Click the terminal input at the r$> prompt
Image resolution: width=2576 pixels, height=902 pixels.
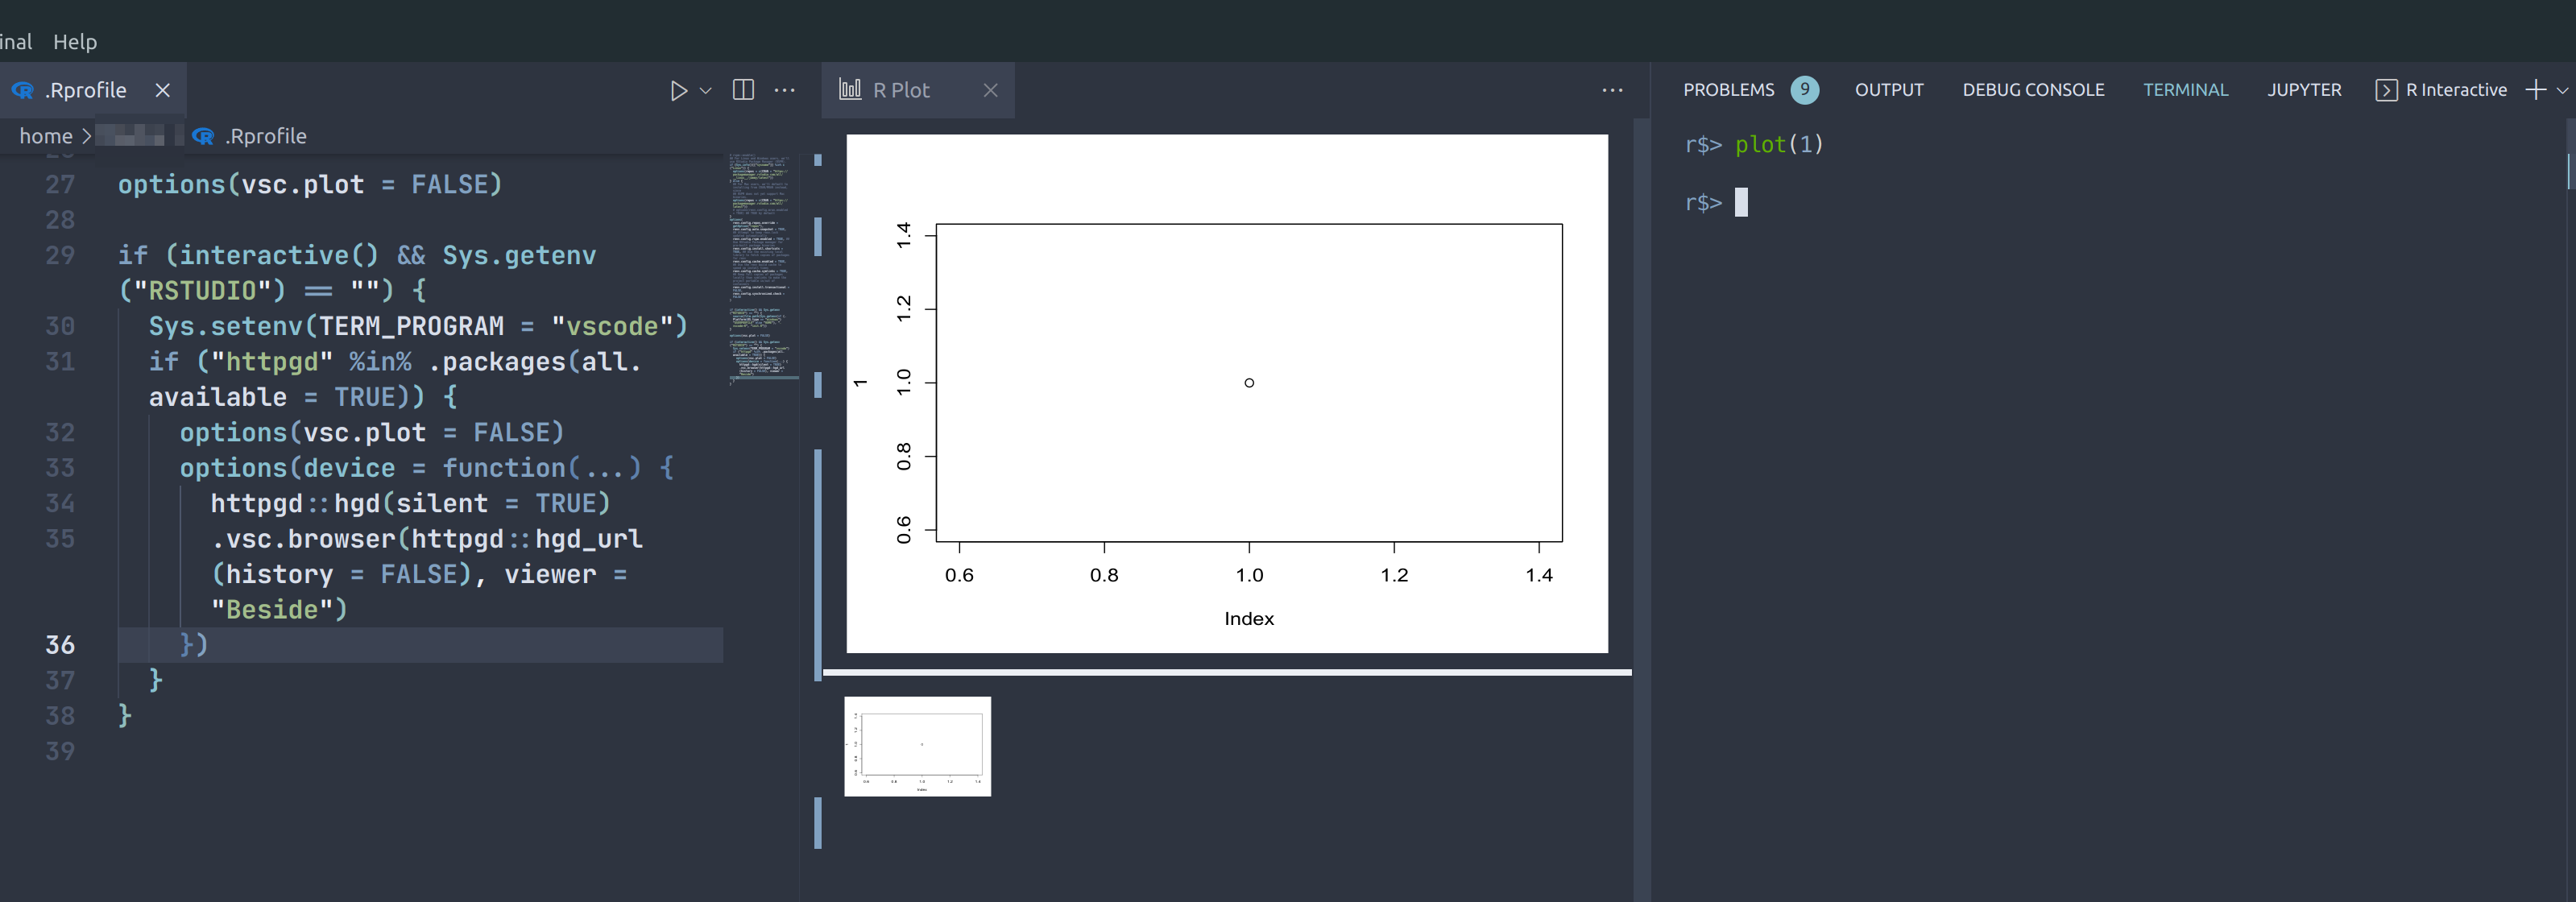(1743, 202)
